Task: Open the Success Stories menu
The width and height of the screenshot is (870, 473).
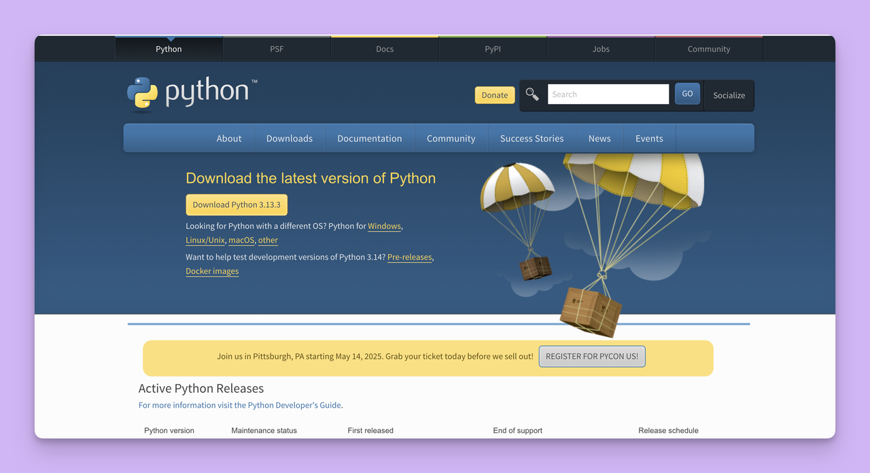Action: click(x=532, y=138)
